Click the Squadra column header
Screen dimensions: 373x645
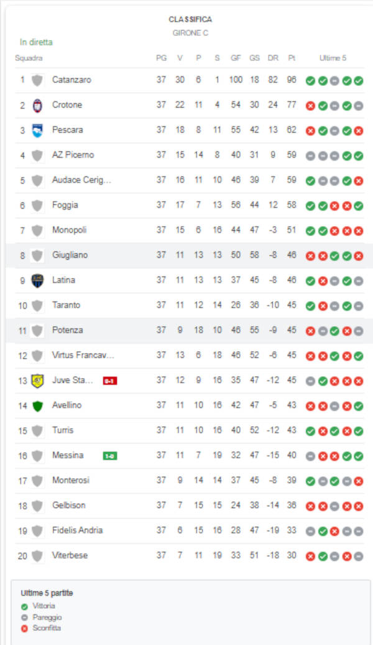tap(29, 58)
